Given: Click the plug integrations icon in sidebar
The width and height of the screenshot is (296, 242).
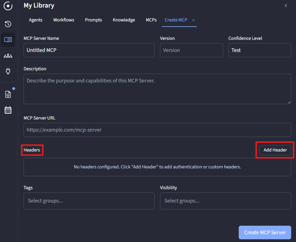Looking at the screenshot, I should pyautogui.click(x=8, y=71).
